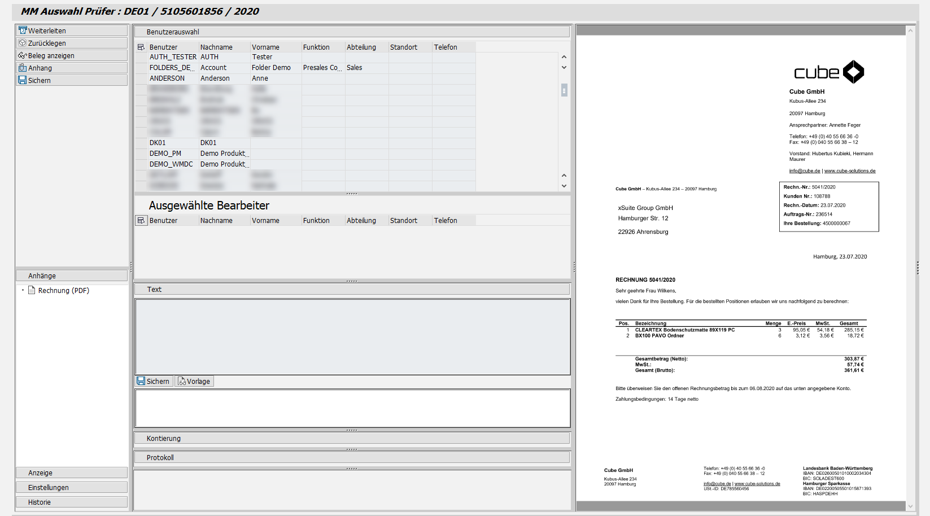Open the Einstellungen section
The image size is (930, 516).
50,487
